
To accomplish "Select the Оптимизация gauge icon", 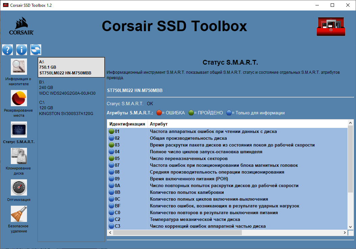I will [x=19, y=187].
